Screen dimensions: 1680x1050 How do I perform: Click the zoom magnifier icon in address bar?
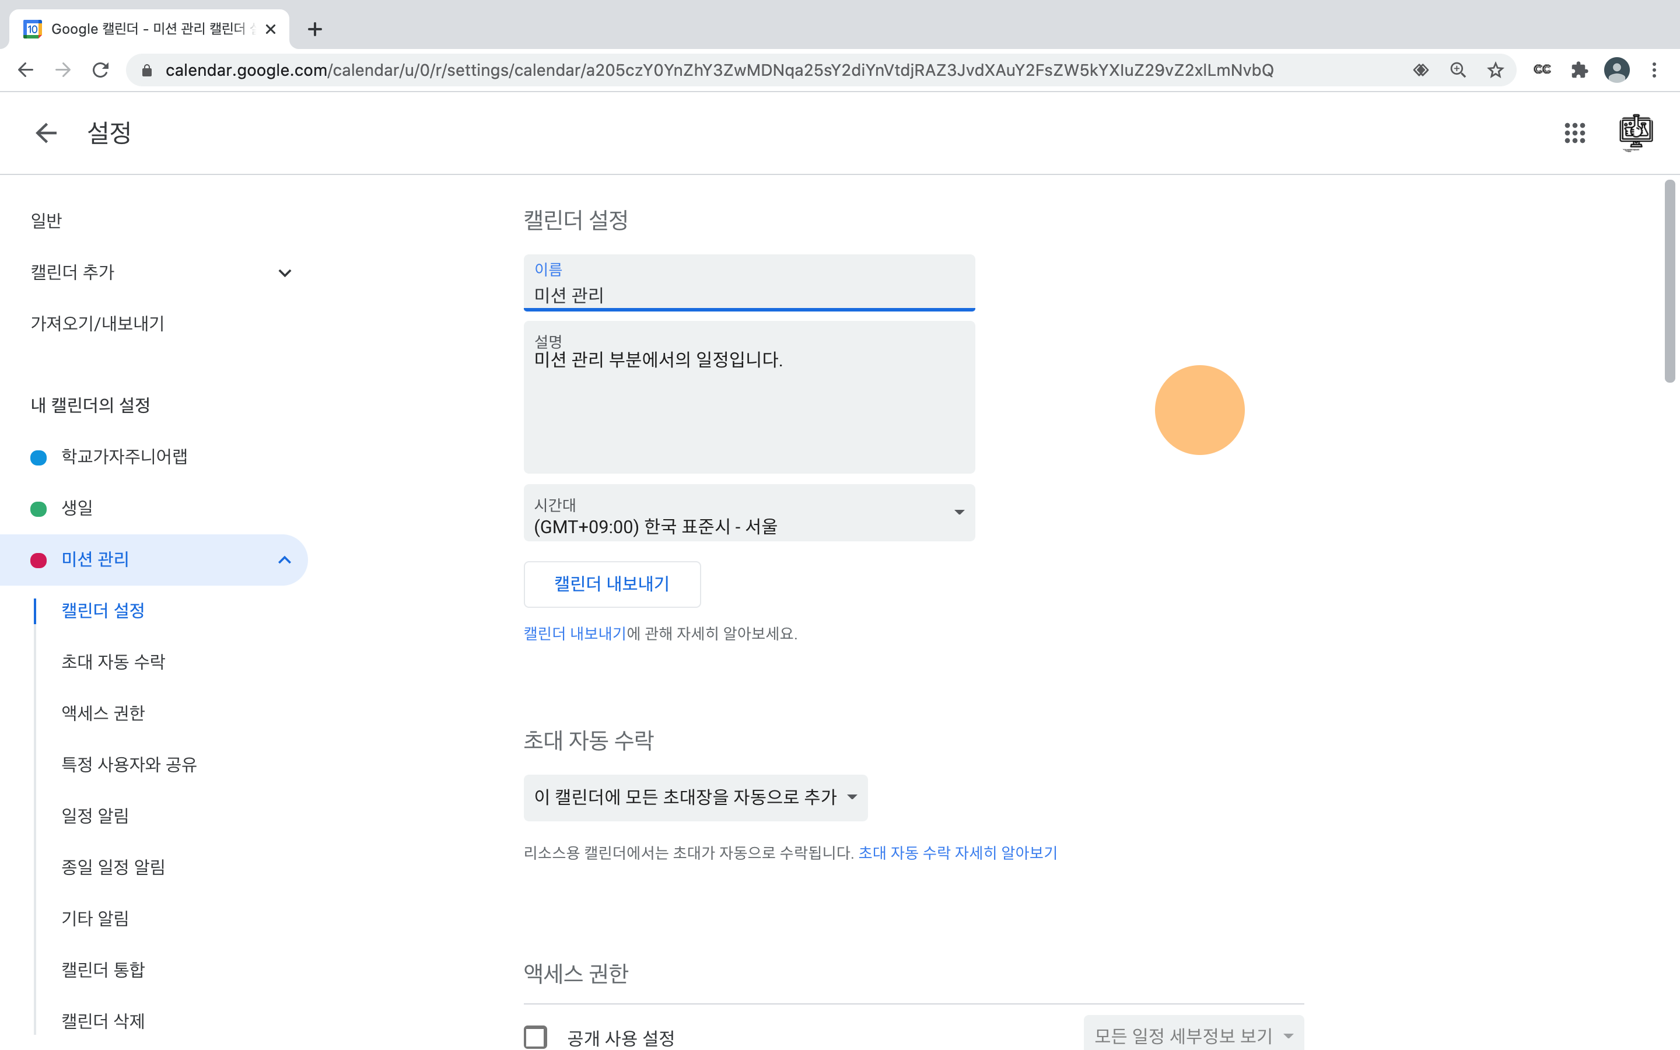1458,70
